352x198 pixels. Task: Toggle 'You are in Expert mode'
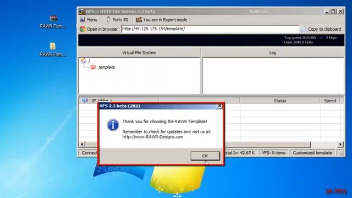pyautogui.click(x=161, y=20)
